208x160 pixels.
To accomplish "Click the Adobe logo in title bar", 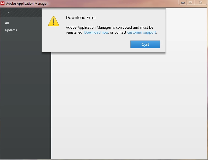I will coord(2,3).
